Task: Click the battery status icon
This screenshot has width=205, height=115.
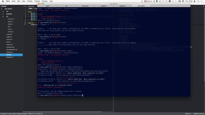Action: pyautogui.click(x=180, y=1)
